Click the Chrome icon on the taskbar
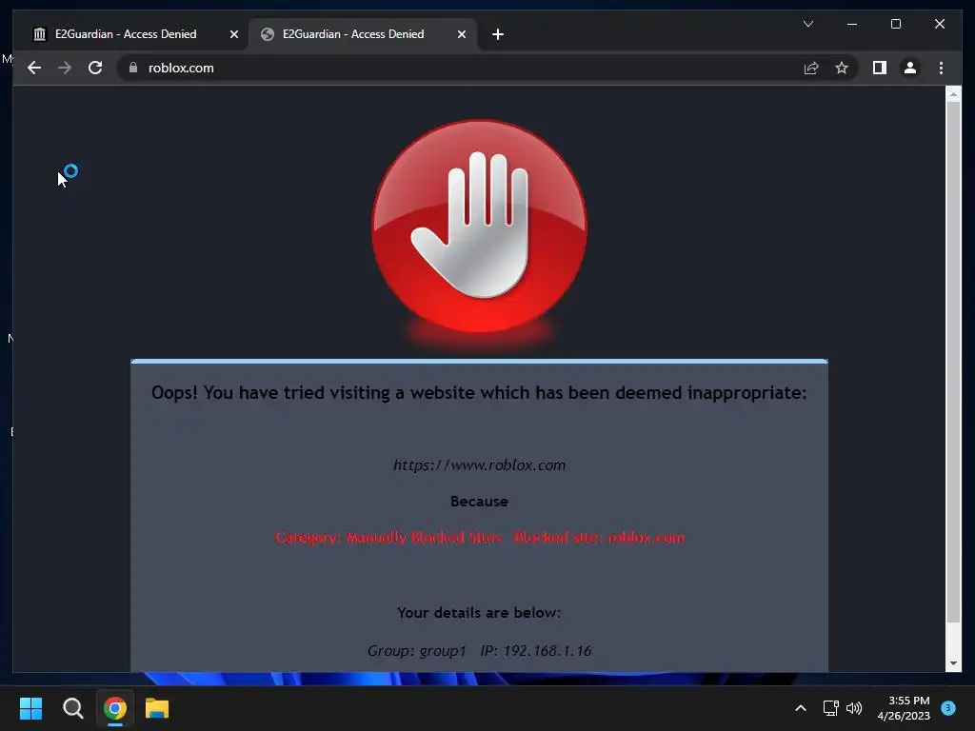 click(x=115, y=708)
